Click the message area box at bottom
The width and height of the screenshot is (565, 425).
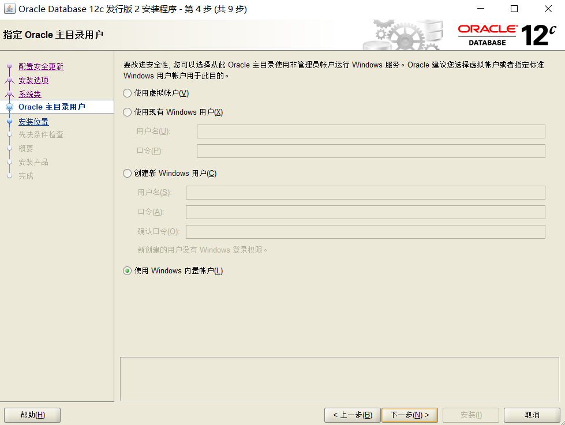pyautogui.click(x=339, y=379)
